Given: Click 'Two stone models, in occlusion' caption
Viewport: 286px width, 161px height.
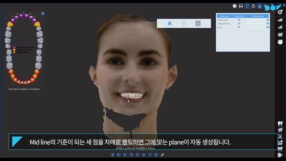Looking at the screenshot, I should 24,89.
